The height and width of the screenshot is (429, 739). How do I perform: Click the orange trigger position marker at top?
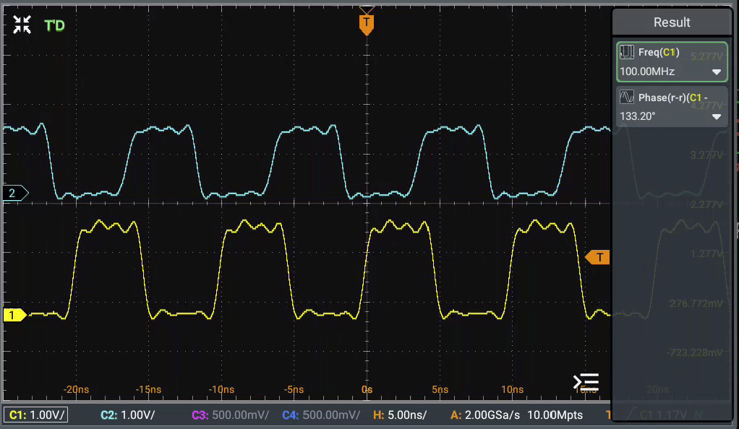(x=367, y=23)
